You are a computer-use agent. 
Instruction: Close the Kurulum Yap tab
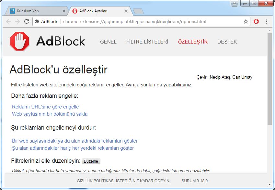coord(64,11)
